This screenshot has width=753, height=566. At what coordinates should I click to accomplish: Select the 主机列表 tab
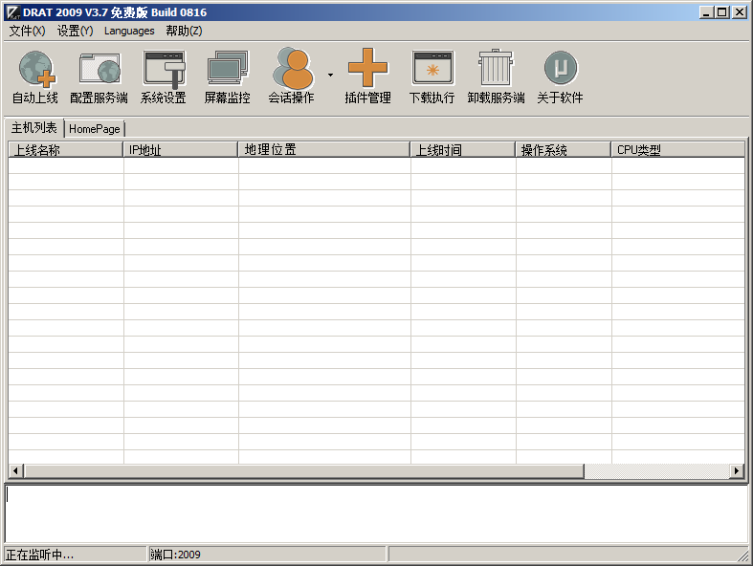tap(34, 128)
